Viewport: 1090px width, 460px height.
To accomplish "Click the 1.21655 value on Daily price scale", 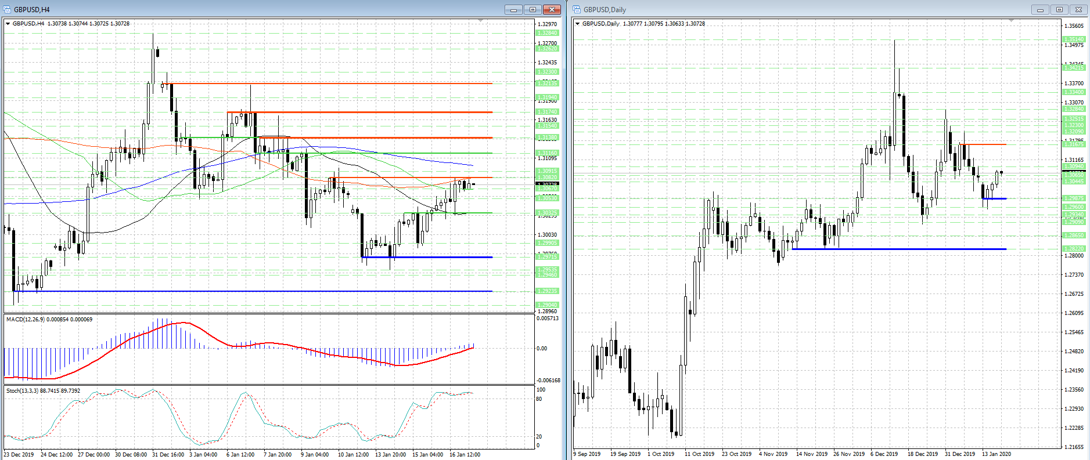I will click(x=1074, y=447).
